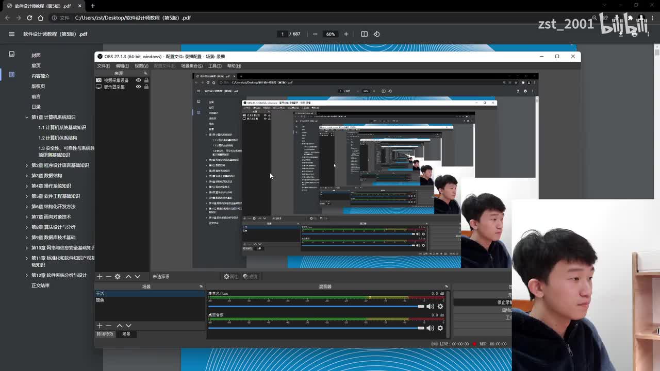Open the 文件(F) menu in OBS

(104, 66)
